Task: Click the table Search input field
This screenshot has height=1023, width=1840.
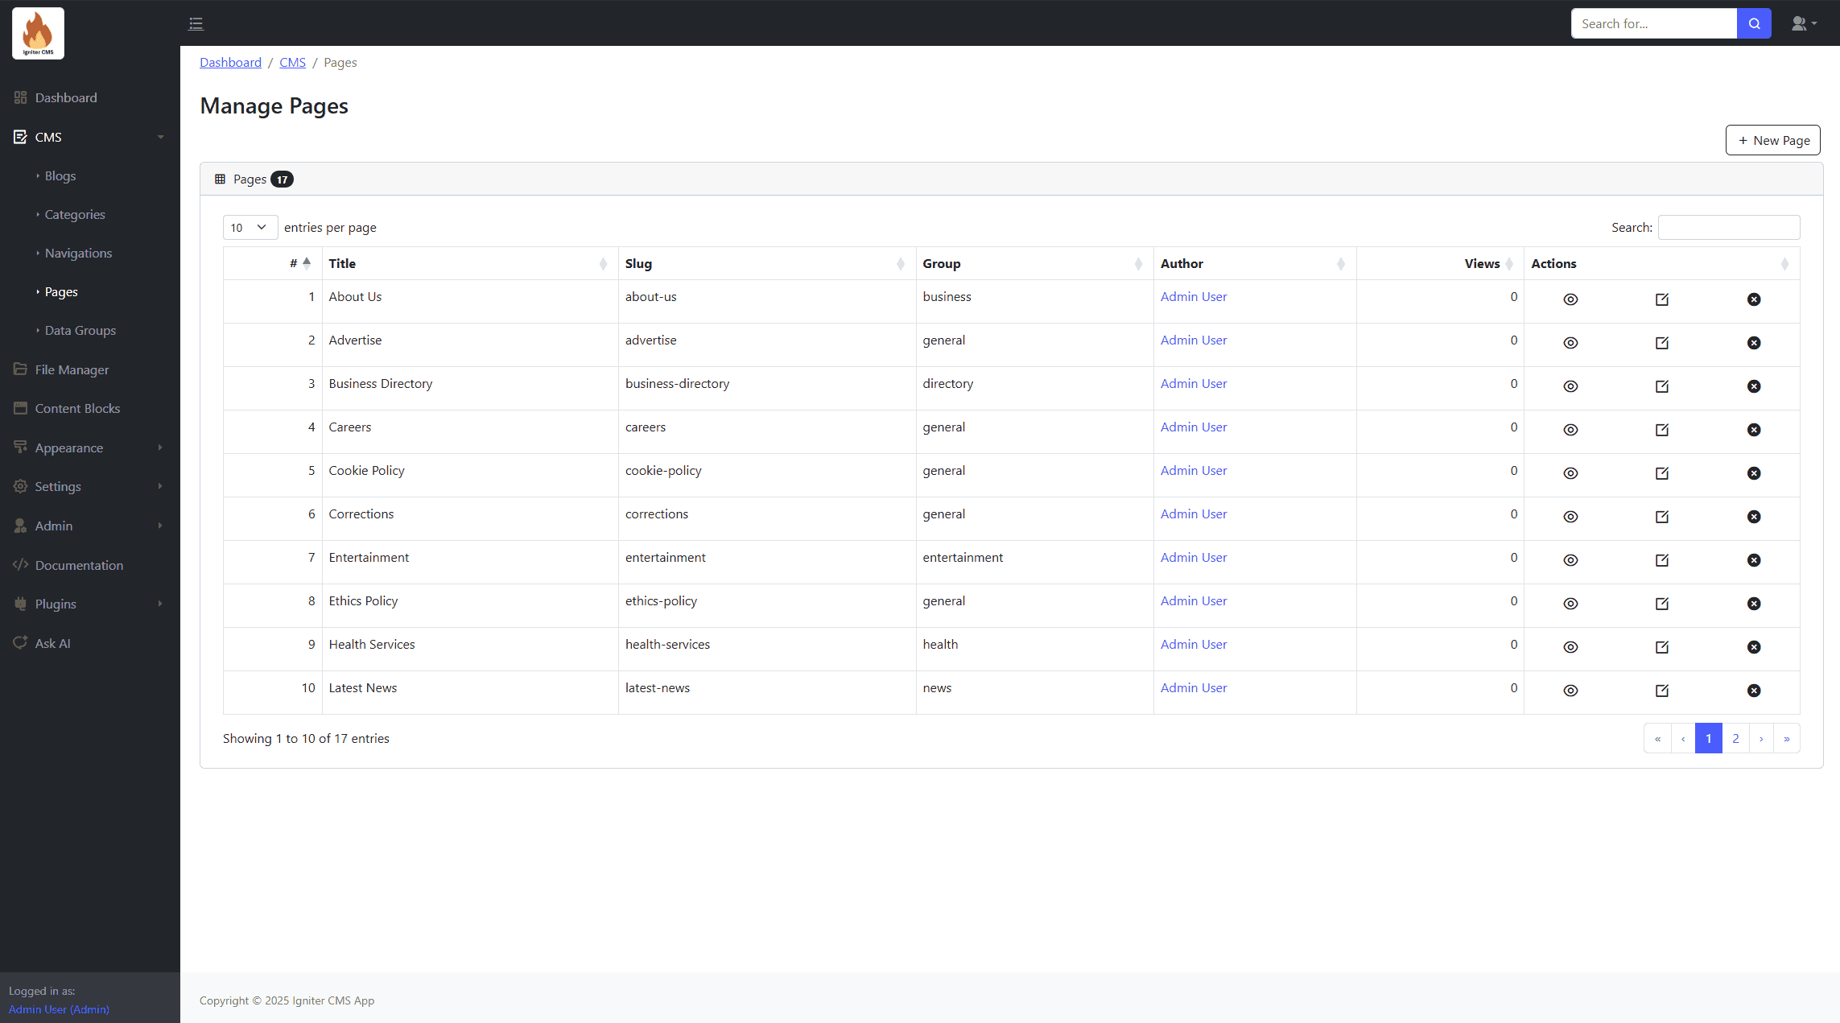Action: (x=1728, y=228)
